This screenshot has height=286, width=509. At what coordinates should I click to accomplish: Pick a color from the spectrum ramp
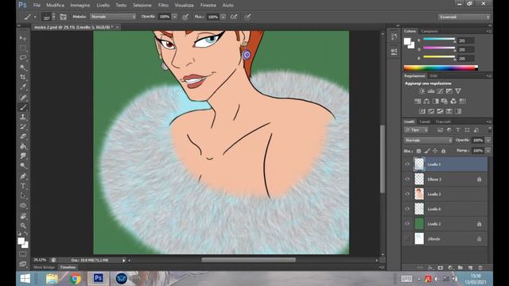(x=441, y=68)
